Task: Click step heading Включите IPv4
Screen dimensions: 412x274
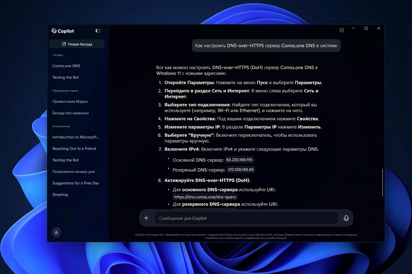Action: [182, 149]
